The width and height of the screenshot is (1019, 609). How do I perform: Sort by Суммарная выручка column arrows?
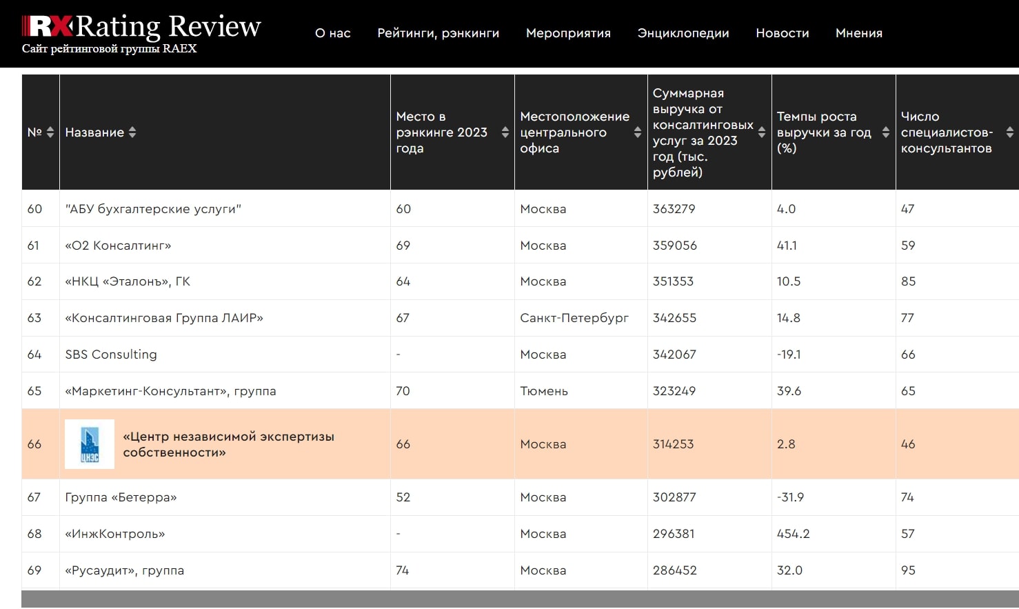click(x=762, y=132)
